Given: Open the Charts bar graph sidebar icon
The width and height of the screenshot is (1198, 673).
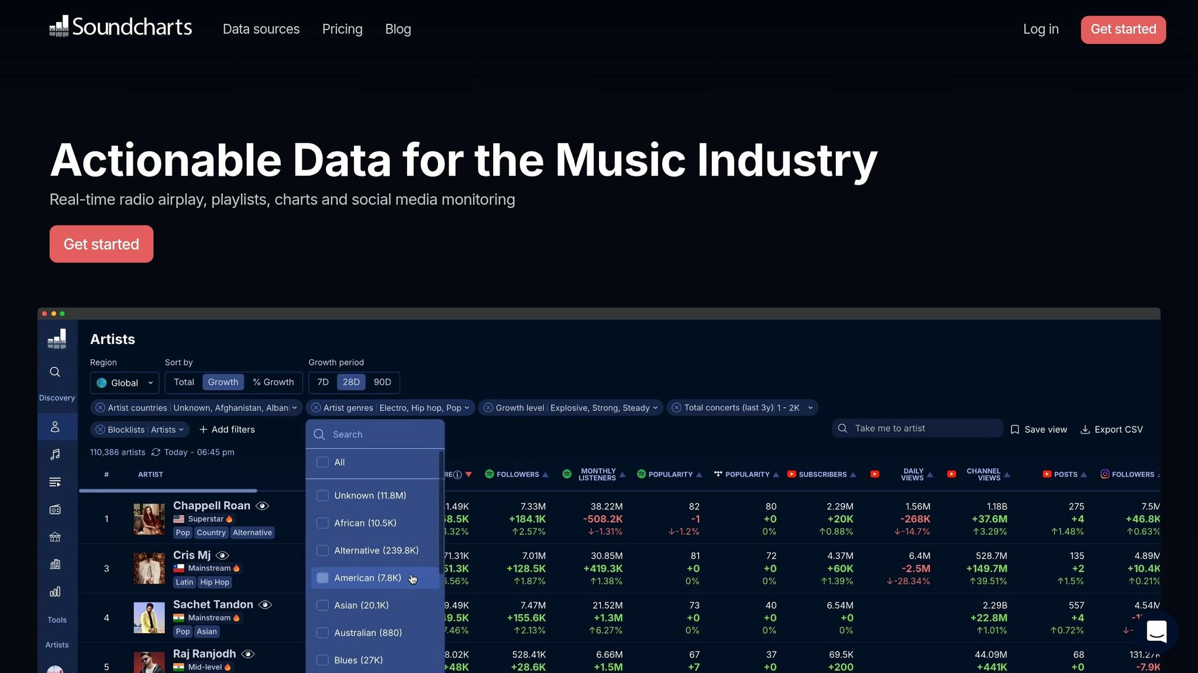Looking at the screenshot, I should click(x=55, y=592).
